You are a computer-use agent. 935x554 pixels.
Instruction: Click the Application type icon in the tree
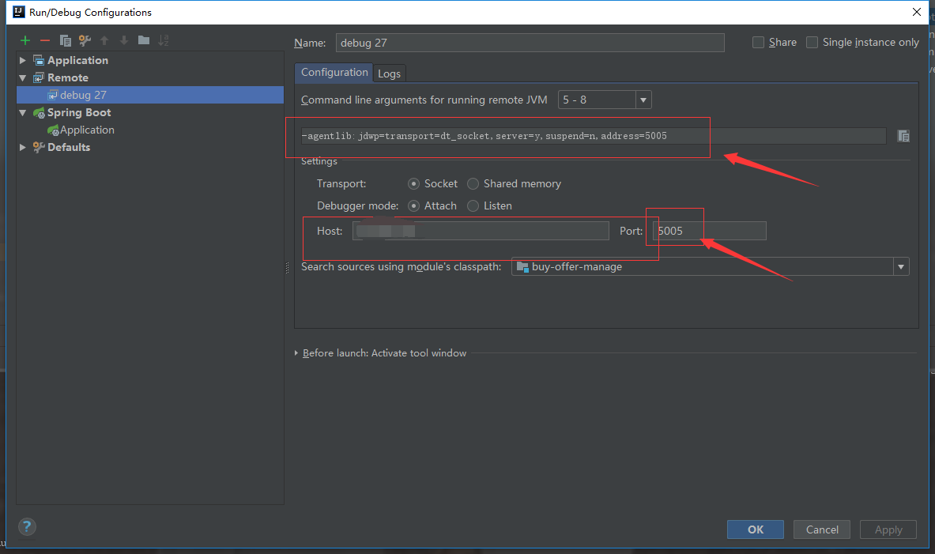[39, 60]
